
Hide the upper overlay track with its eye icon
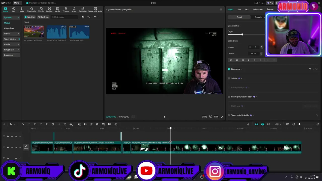coord(12,136)
